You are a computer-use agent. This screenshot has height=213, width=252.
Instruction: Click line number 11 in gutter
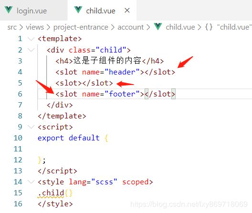[x=18, y=149]
